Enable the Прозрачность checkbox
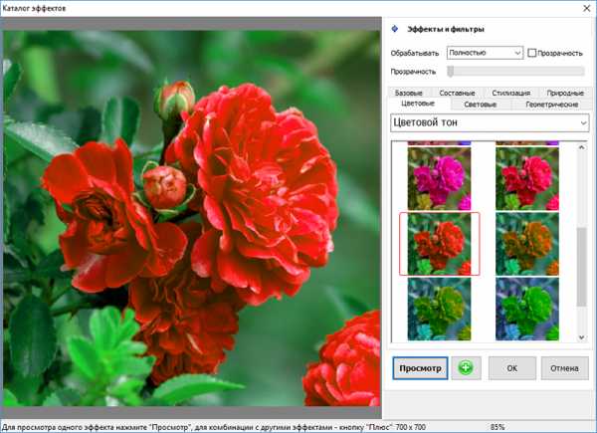 click(x=532, y=53)
